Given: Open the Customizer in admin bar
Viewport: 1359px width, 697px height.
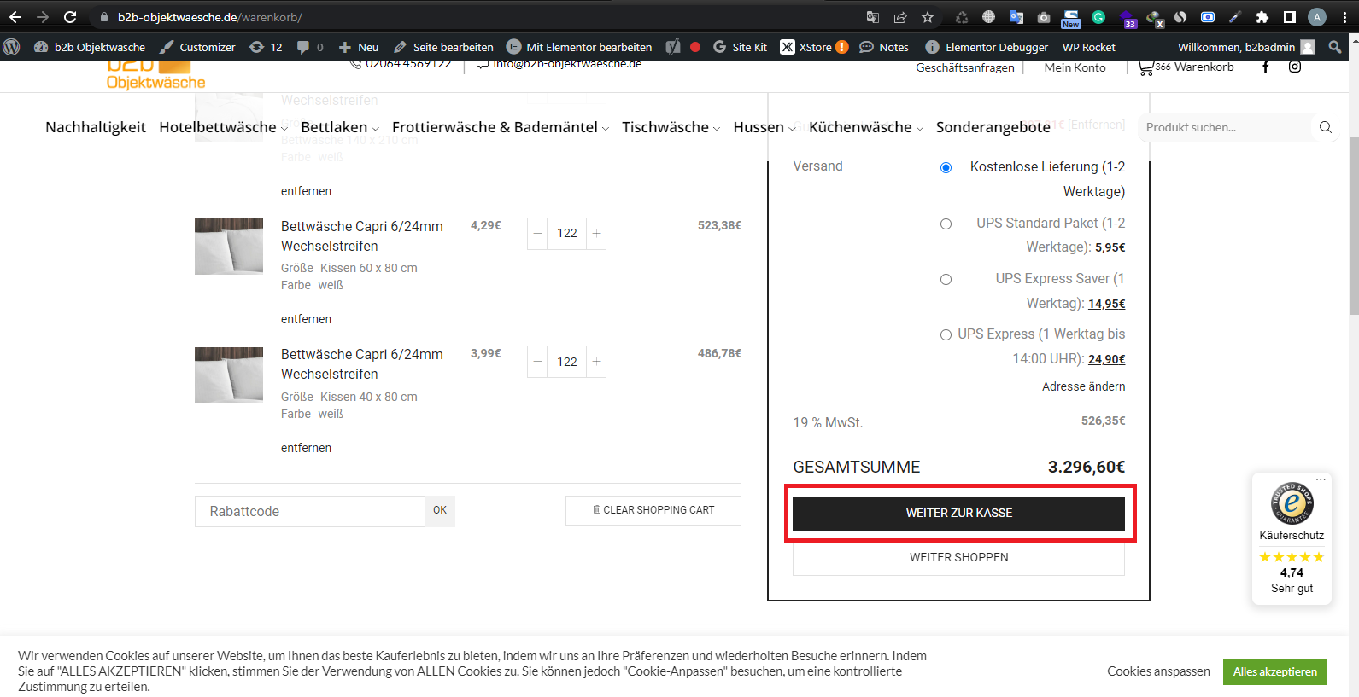Looking at the screenshot, I should 197,47.
